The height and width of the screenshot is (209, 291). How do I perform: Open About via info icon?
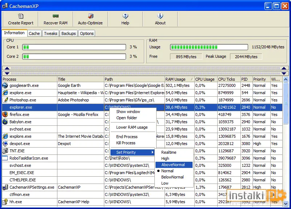coord(160,16)
